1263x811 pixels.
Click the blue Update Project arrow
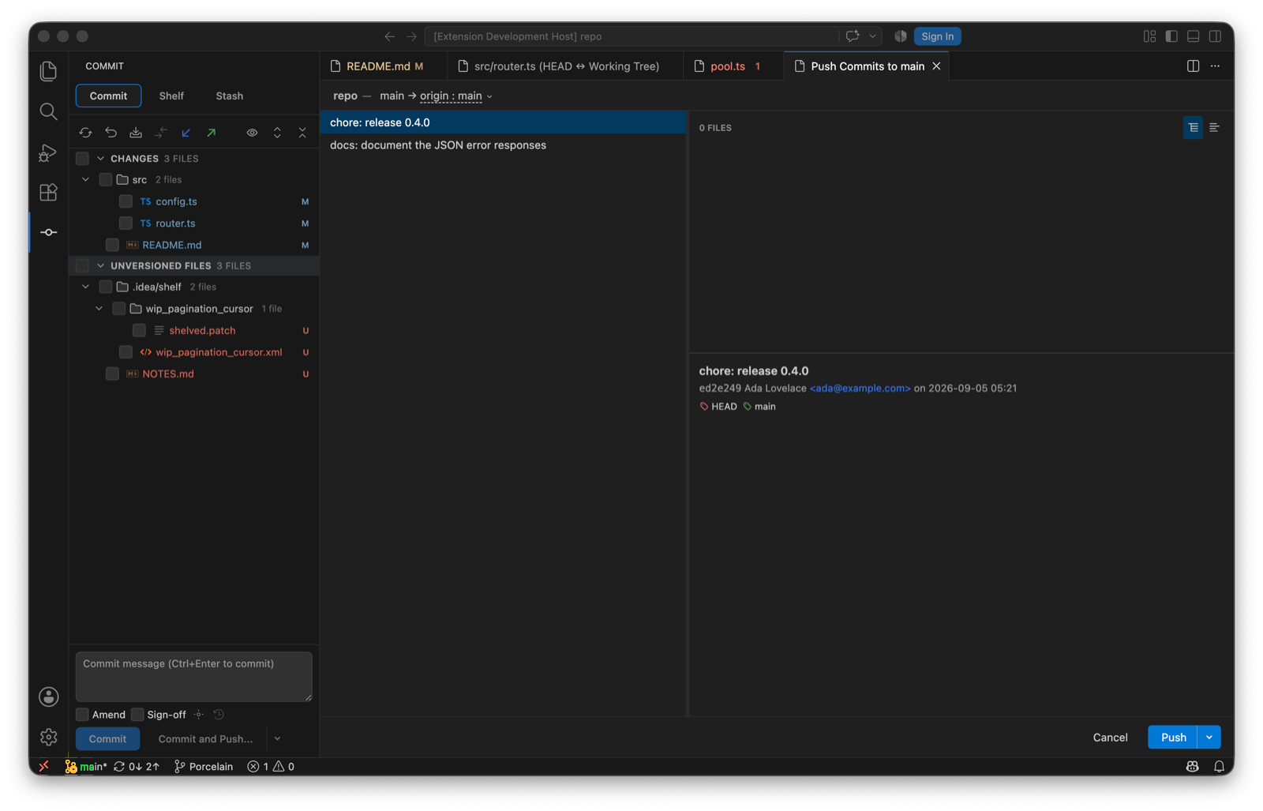[x=186, y=133]
